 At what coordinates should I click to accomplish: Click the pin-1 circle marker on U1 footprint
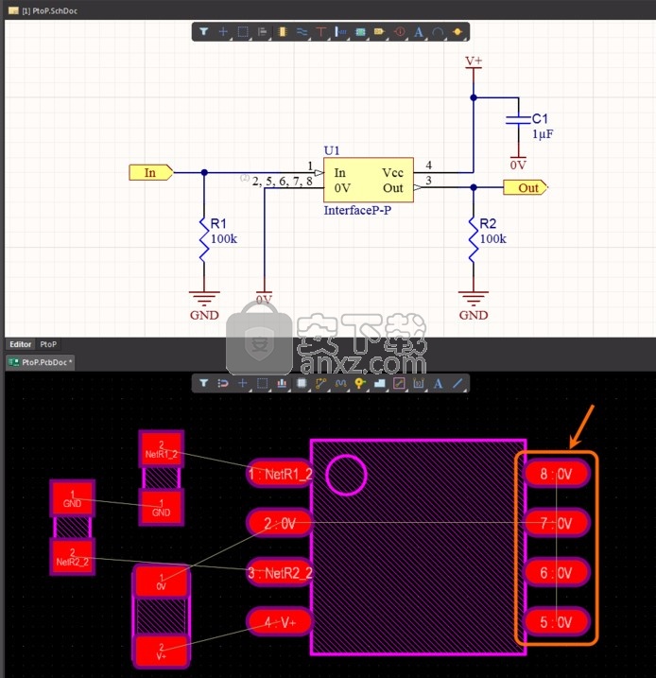[x=346, y=475]
